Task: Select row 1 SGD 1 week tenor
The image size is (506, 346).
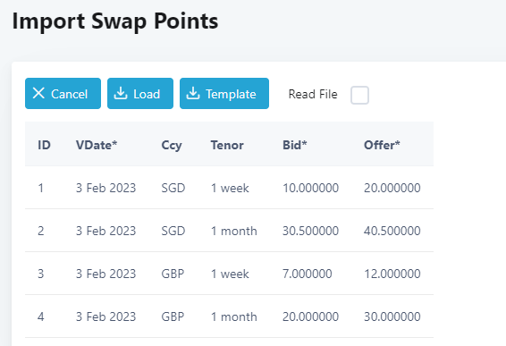Action: coord(230,188)
